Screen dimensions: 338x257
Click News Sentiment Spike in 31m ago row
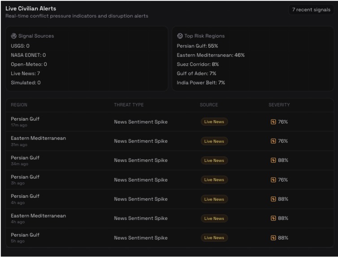(x=141, y=141)
